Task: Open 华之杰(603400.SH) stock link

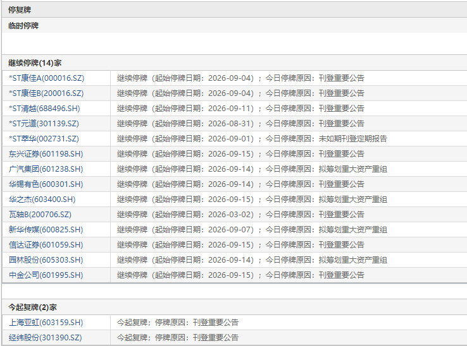Action: [x=42, y=200]
